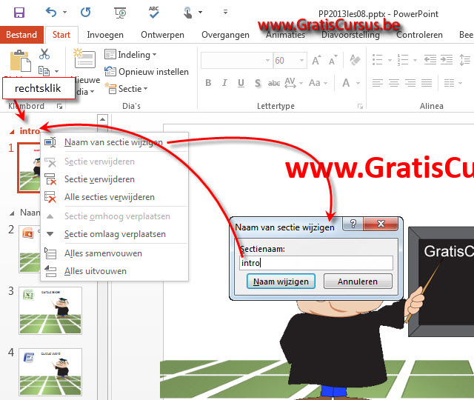
Task: Select Alle secties verwijderen menu item
Action: point(114,197)
